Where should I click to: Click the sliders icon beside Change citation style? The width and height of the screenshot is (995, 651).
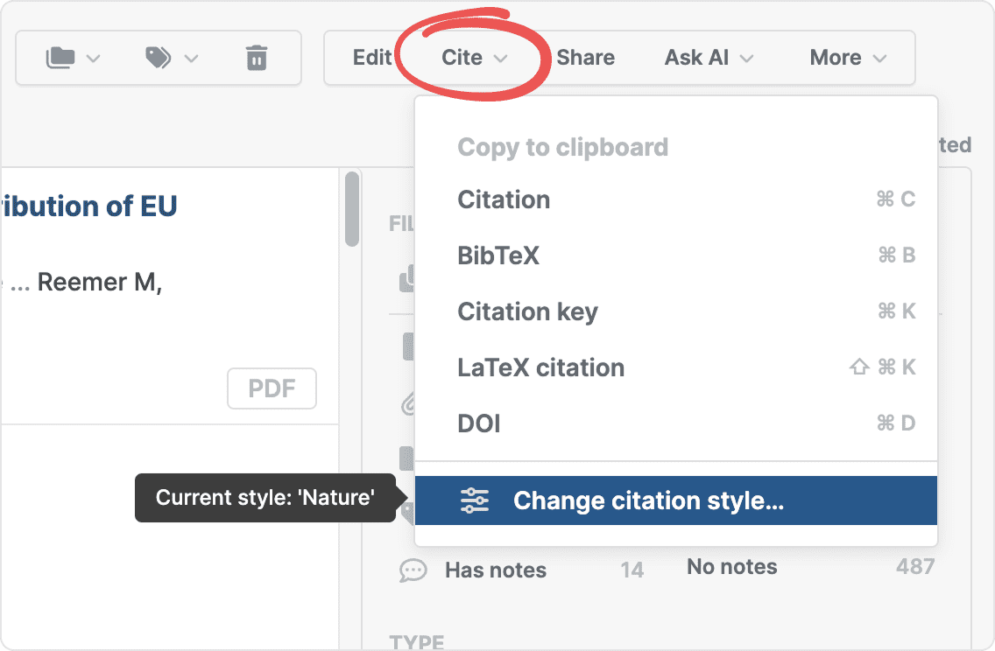point(475,500)
